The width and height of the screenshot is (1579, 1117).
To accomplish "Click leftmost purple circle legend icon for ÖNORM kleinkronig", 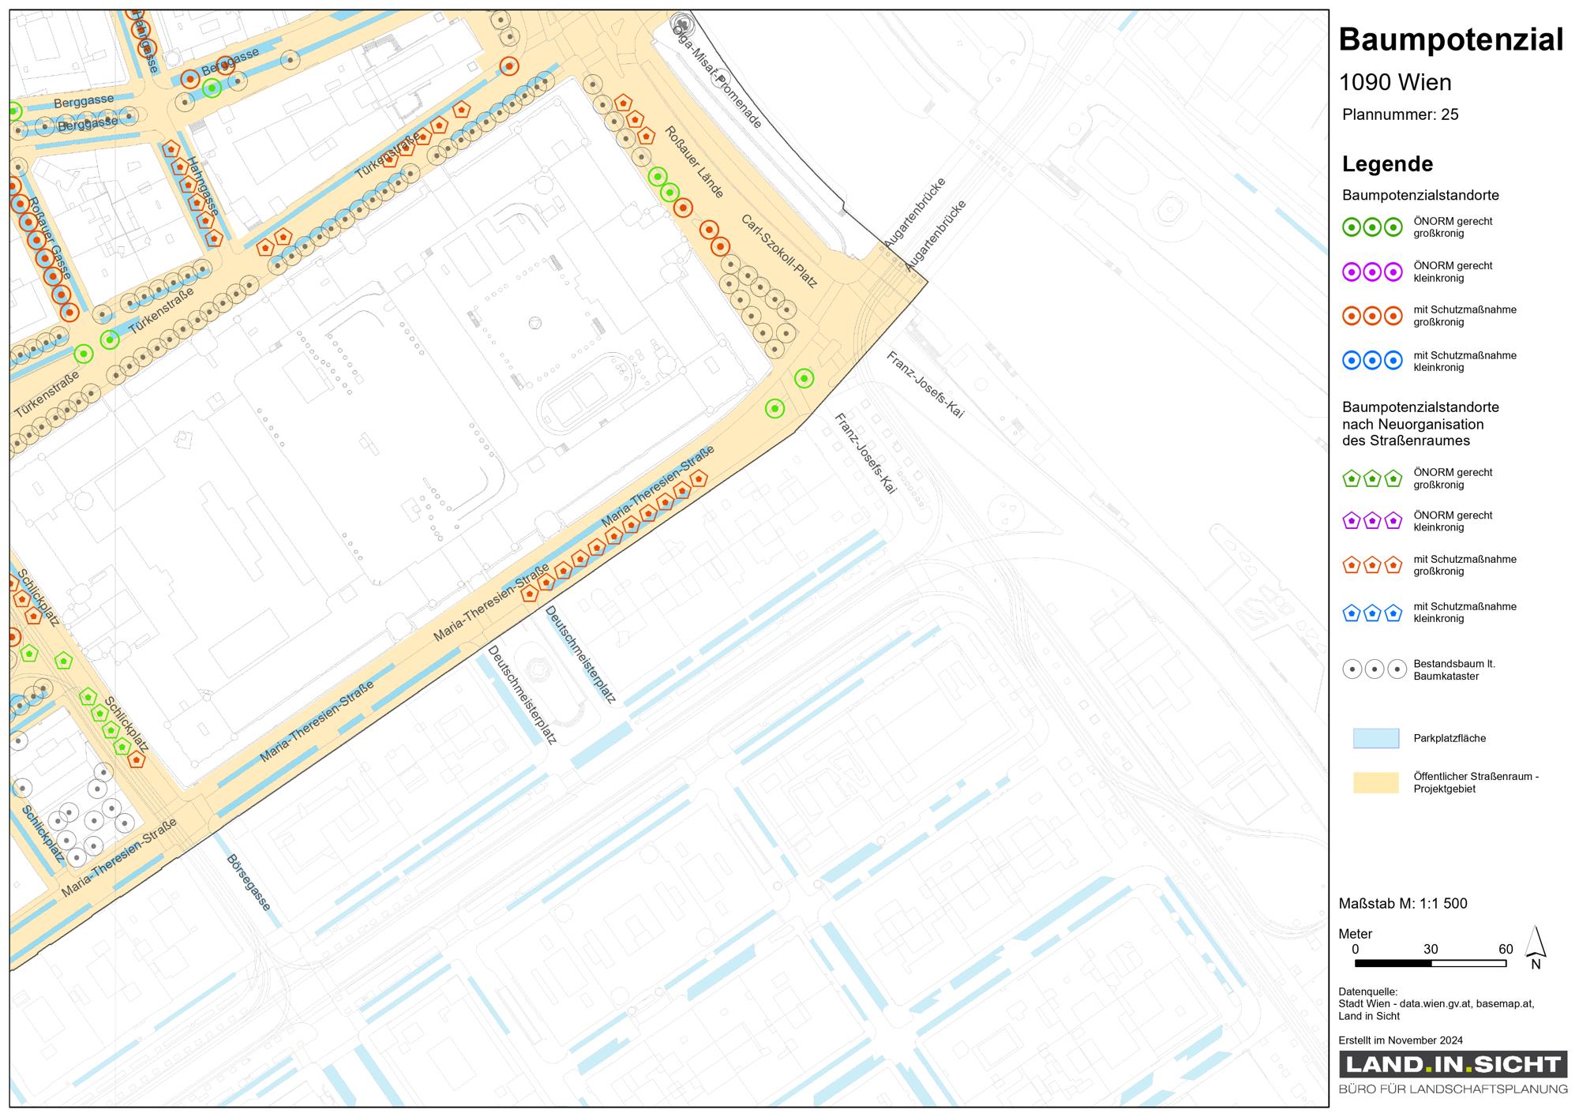I will (1352, 272).
